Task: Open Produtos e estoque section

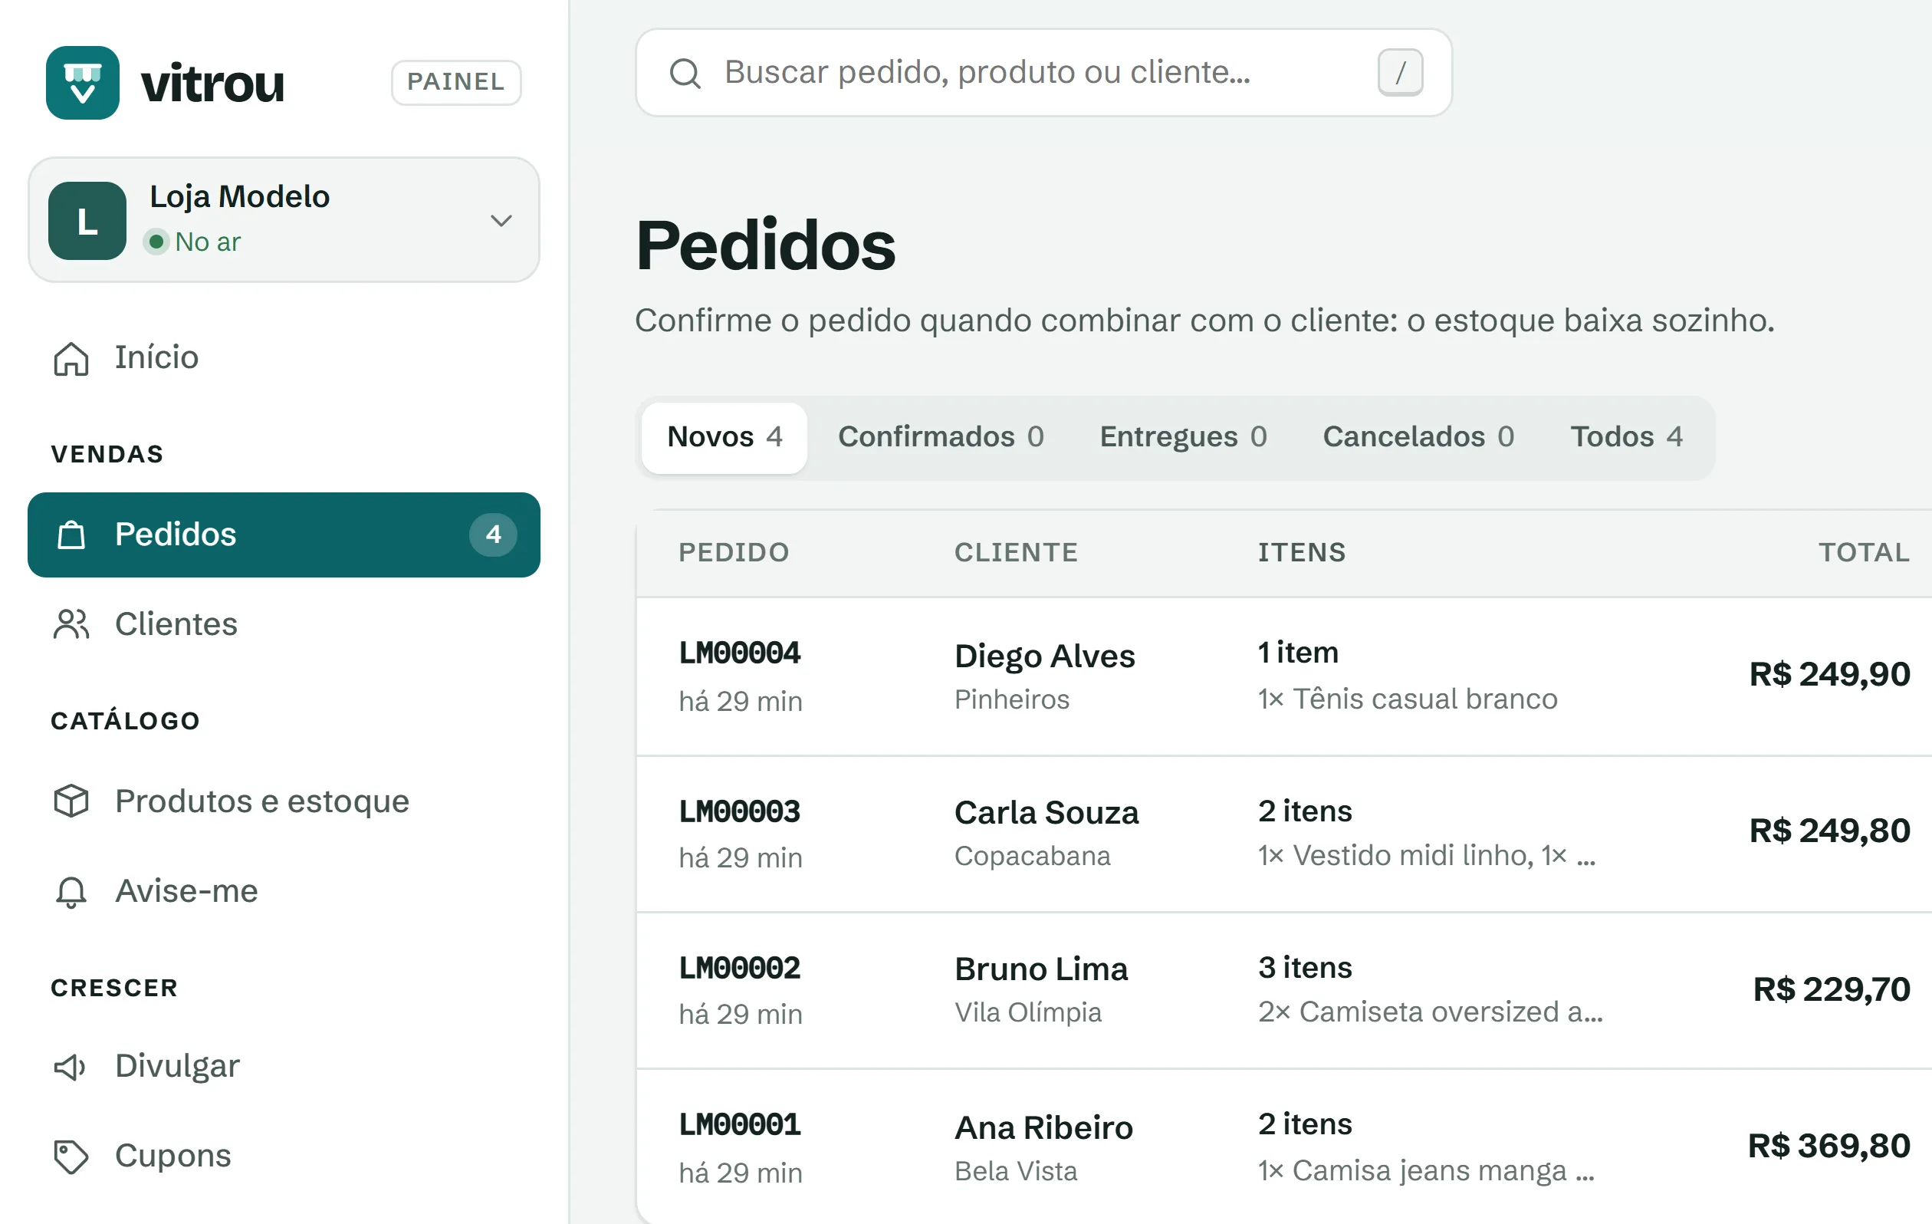Action: pos(283,801)
